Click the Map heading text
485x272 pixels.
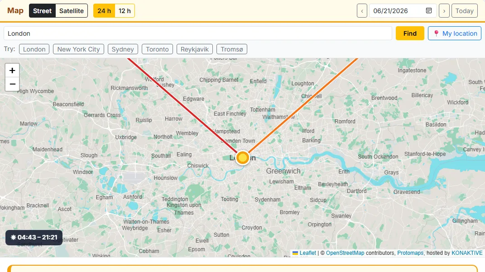(x=15, y=11)
